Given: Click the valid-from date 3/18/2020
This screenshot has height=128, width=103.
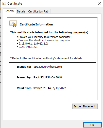Looking at the screenshot, I should pyautogui.click(x=40, y=88).
